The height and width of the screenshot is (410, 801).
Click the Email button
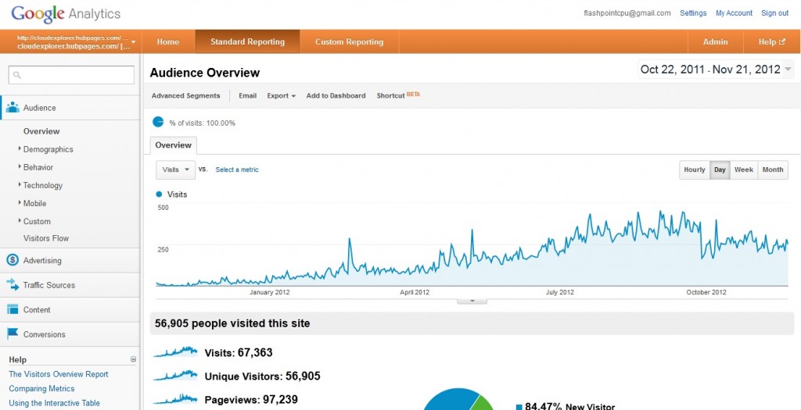[248, 95]
